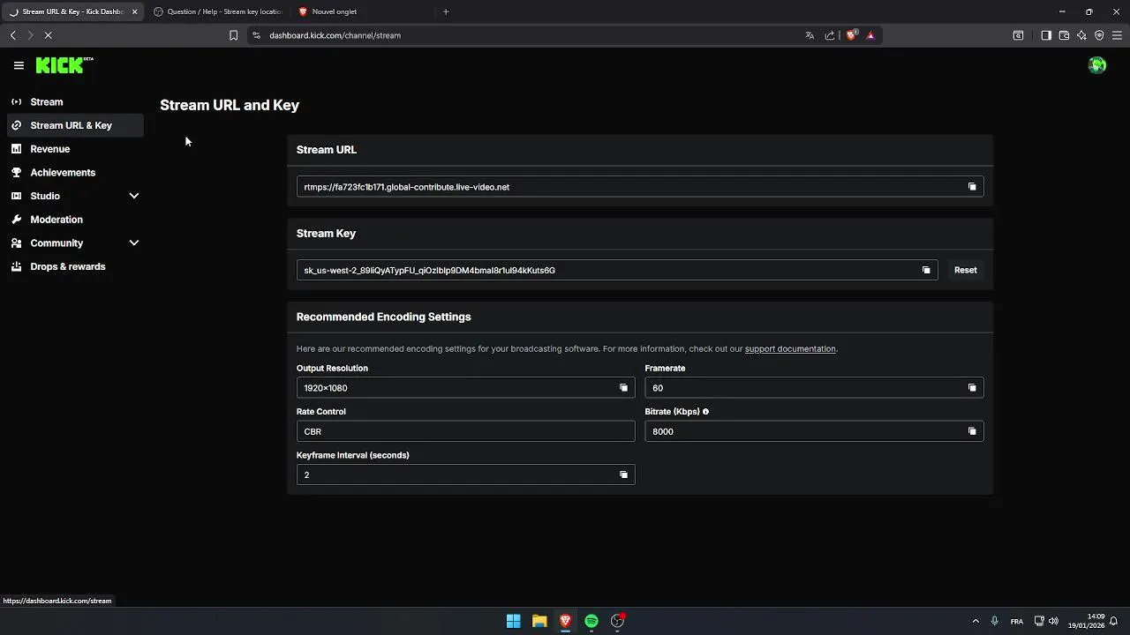Click the Kick logo
This screenshot has width=1130, height=635.
coord(64,65)
